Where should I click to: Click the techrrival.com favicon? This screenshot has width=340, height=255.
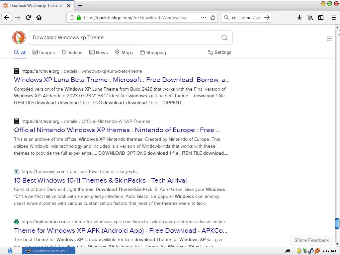(x=17, y=172)
